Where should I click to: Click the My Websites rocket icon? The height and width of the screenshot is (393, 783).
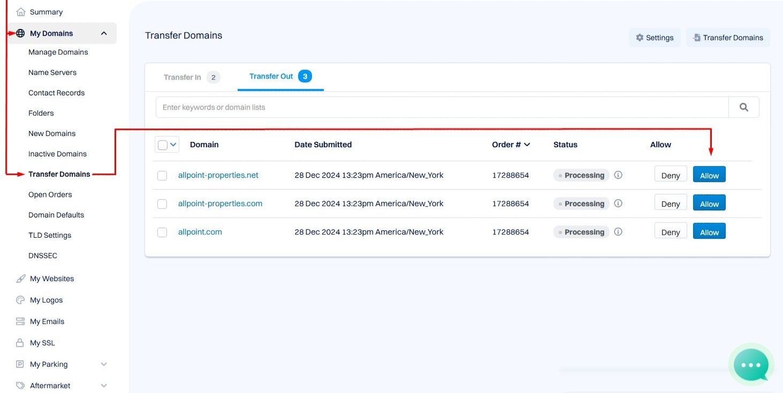point(20,278)
